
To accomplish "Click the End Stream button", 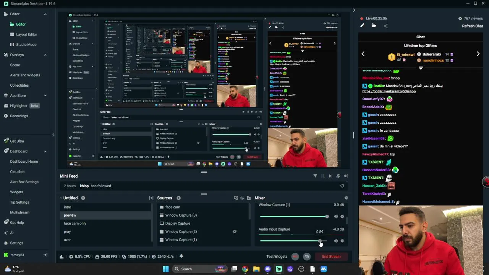I will coord(331,257).
